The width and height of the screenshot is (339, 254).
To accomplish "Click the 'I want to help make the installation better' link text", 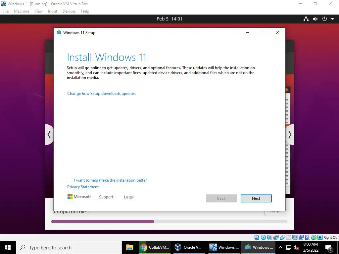I will click(x=110, y=180).
